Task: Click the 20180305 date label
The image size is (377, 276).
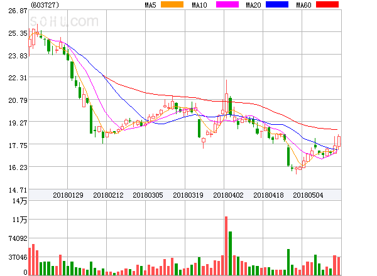Action: point(148,195)
